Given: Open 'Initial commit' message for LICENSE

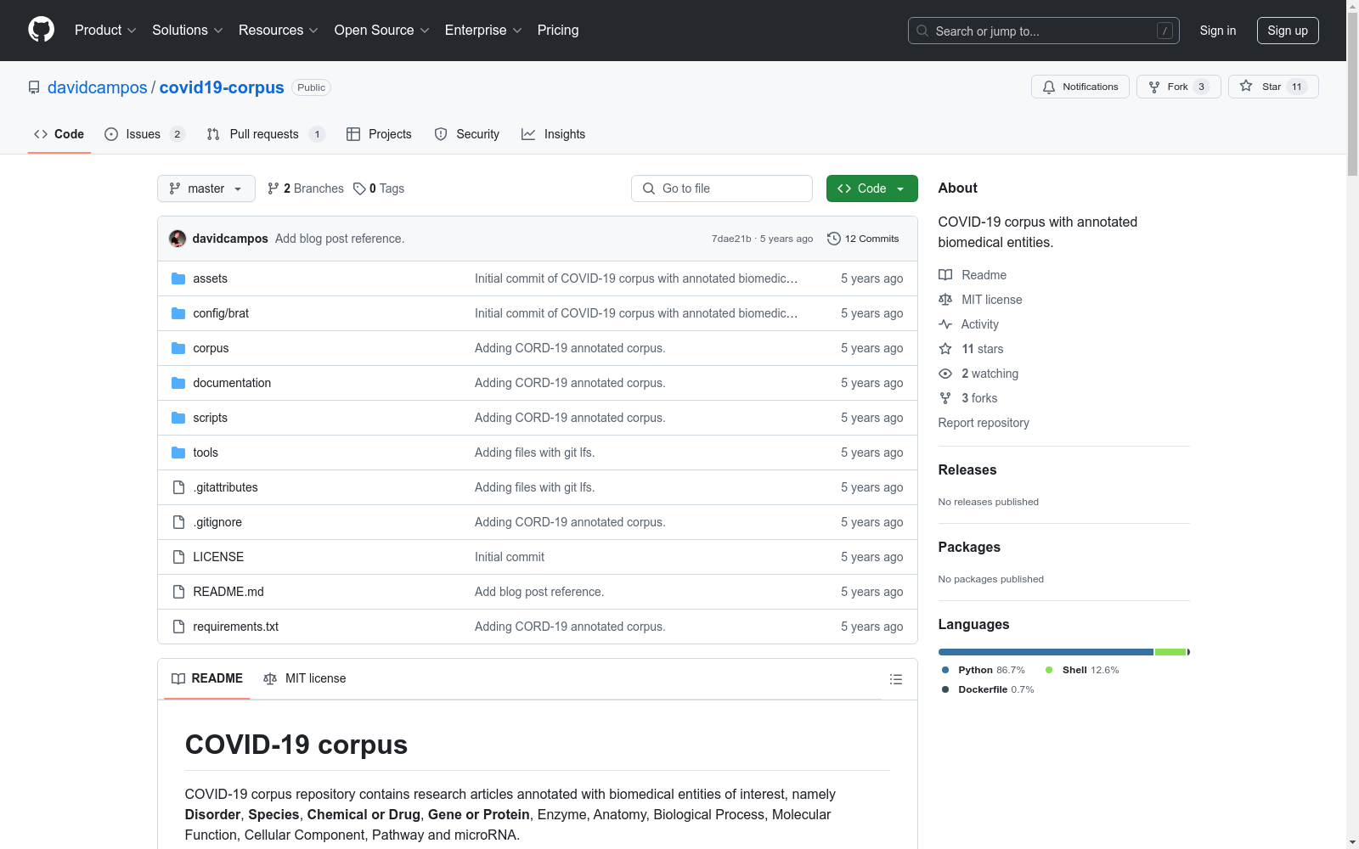Looking at the screenshot, I should [510, 557].
